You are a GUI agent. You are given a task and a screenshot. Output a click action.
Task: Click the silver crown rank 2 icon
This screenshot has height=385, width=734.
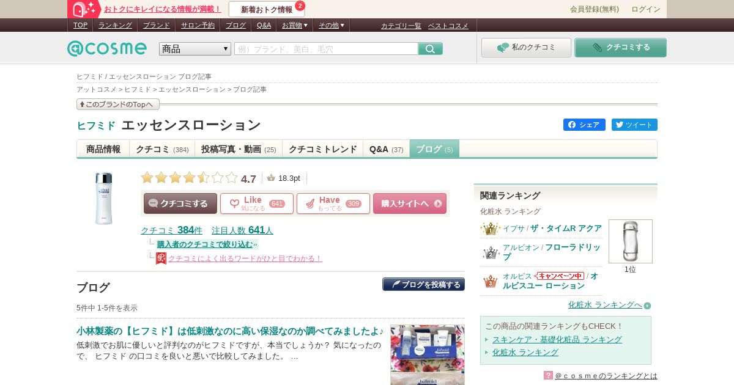tap(491, 253)
